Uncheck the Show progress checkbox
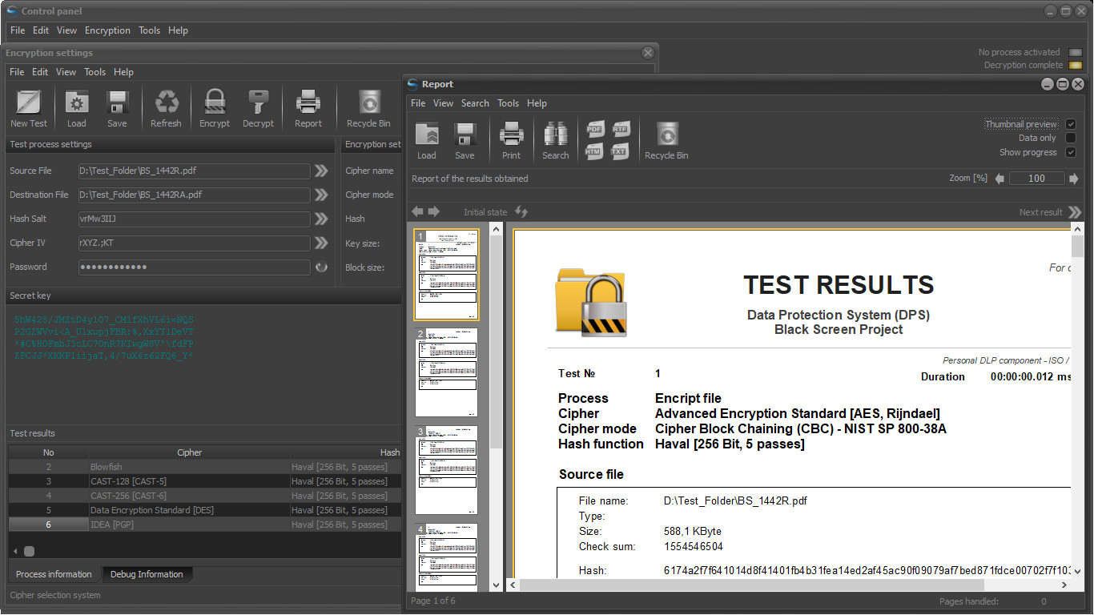The image size is (1094, 615). click(x=1071, y=152)
